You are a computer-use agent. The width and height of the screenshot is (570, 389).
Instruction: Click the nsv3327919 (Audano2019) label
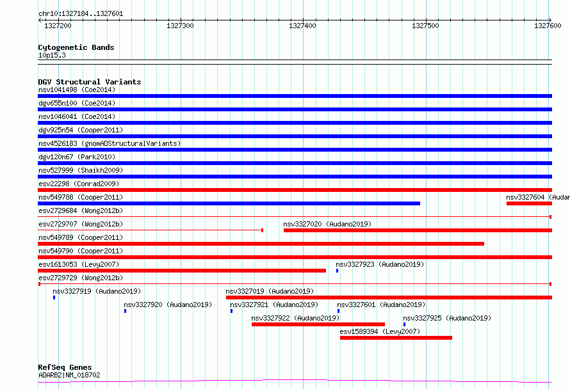tap(97, 291)
